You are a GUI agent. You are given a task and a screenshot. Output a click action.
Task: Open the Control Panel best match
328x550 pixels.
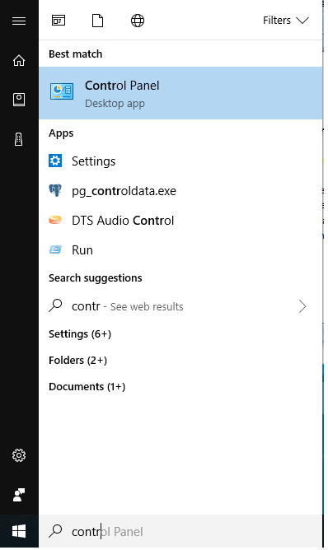[181, 93]
